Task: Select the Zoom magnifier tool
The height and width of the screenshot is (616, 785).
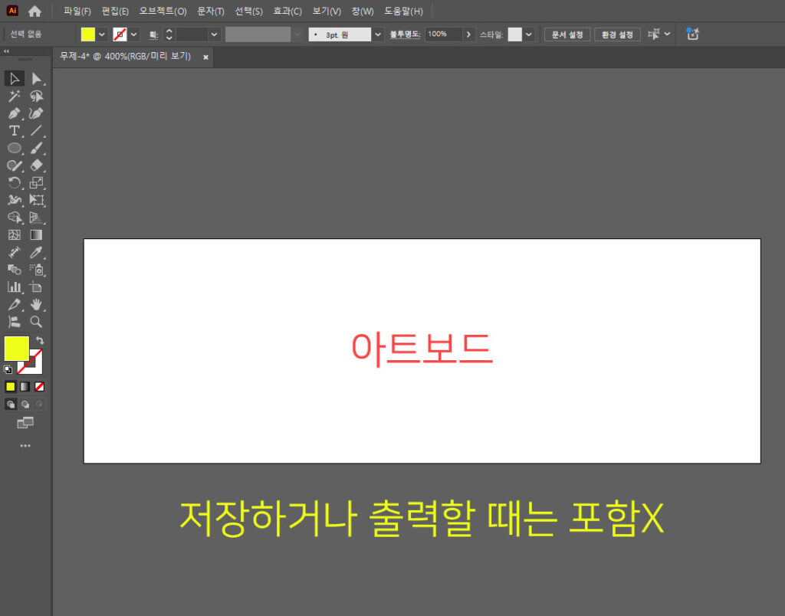Action: point(36,322)
